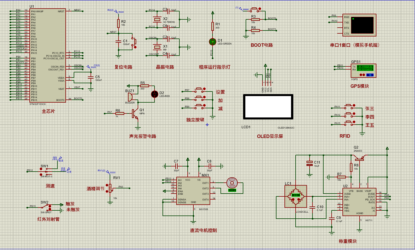Screen dimensions: 415x250
Task: Click the 直流电机控制 label
Action: pos(204,230)
